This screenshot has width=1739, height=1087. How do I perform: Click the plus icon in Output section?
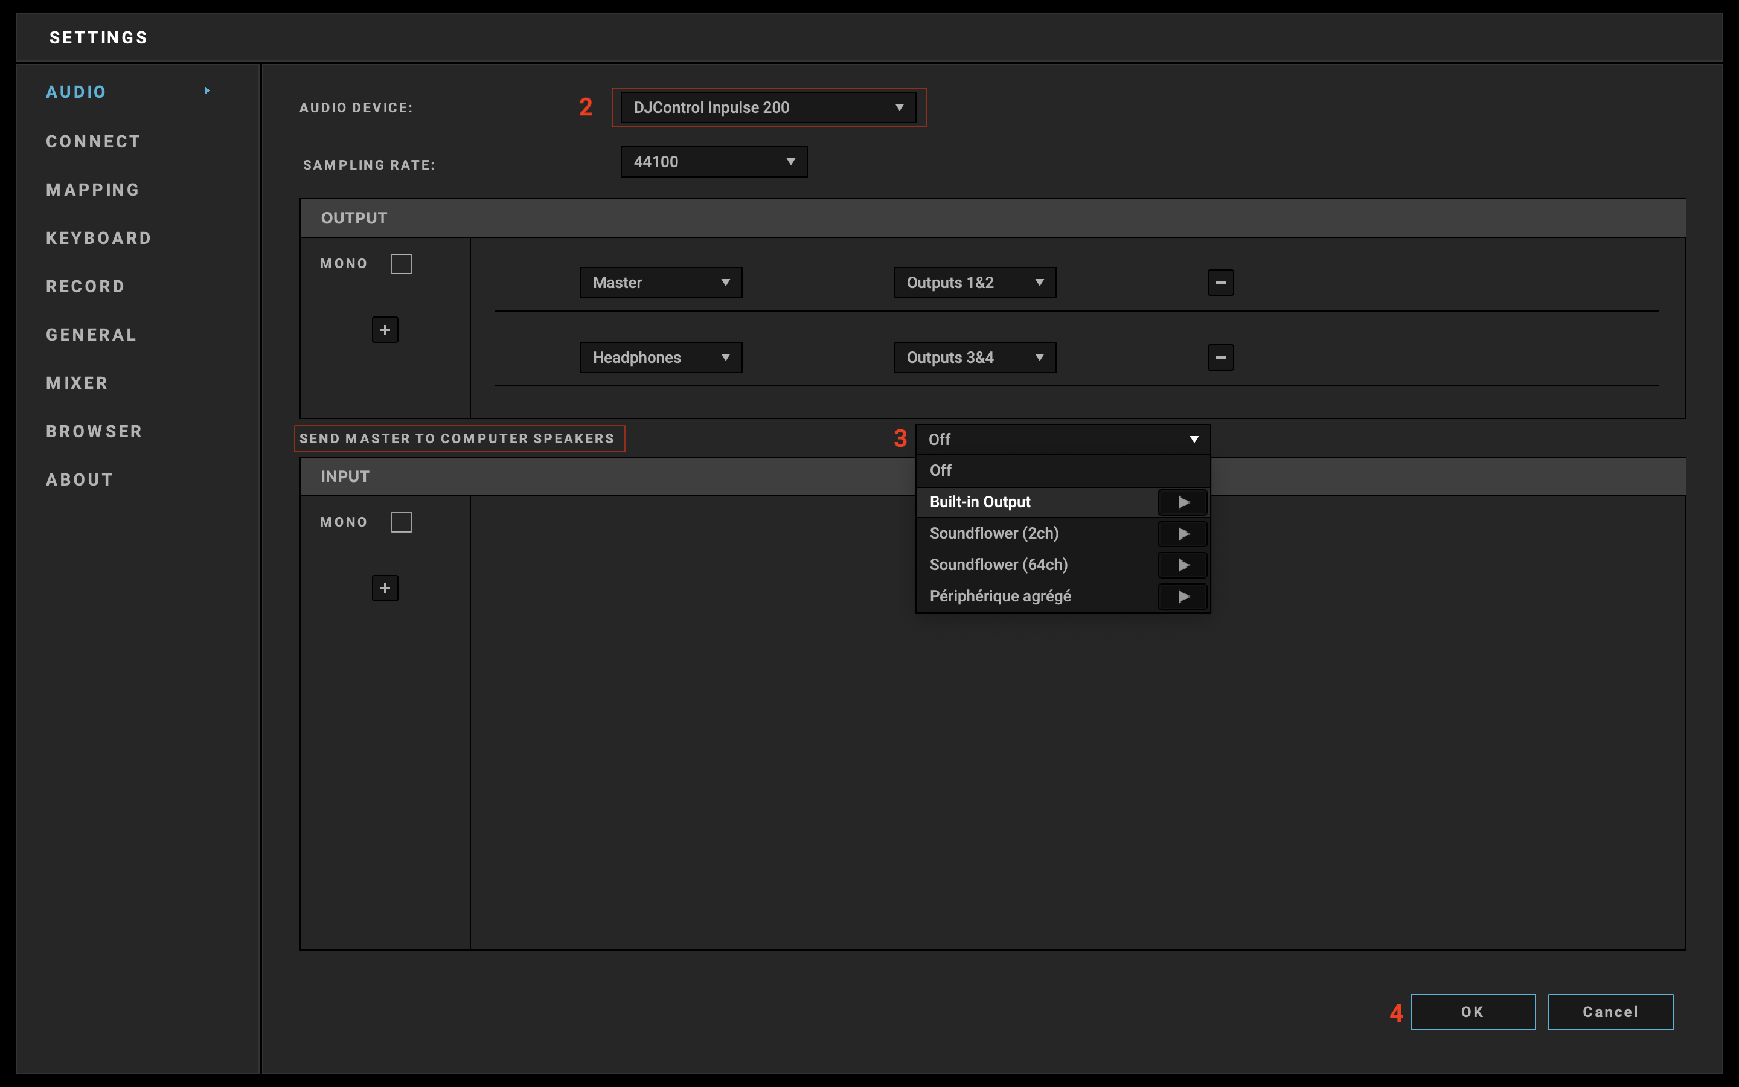point(385,330)
